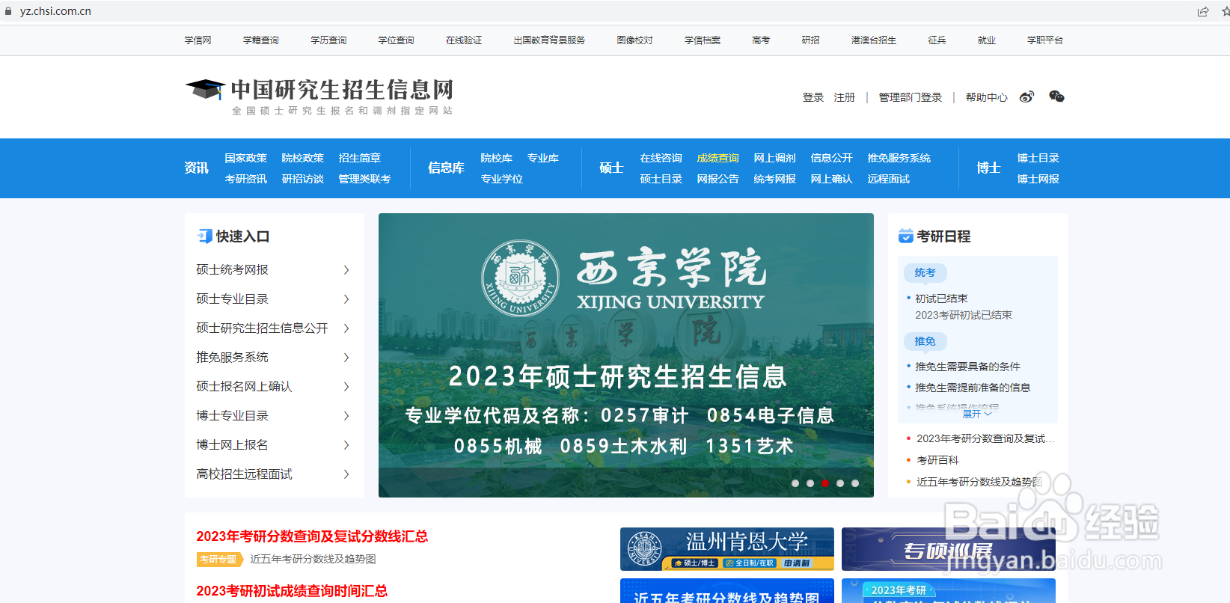Click the Weibo icon in header

point(1026,97)
